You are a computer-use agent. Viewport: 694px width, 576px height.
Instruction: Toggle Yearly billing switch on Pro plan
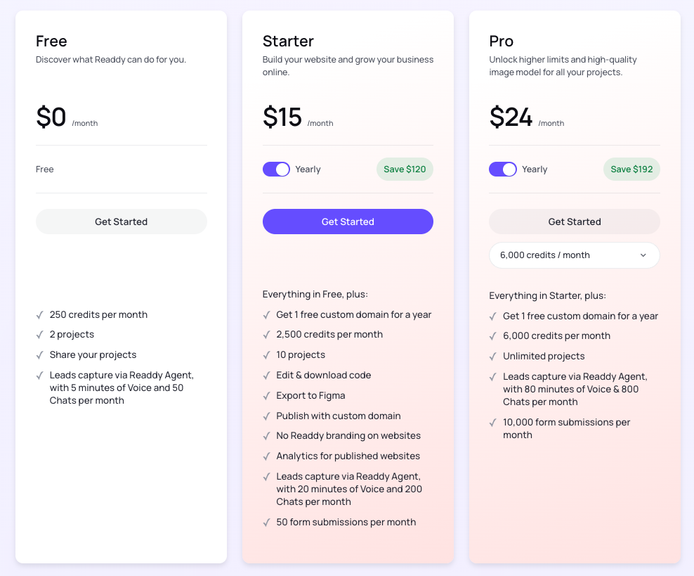coord(503,169)
